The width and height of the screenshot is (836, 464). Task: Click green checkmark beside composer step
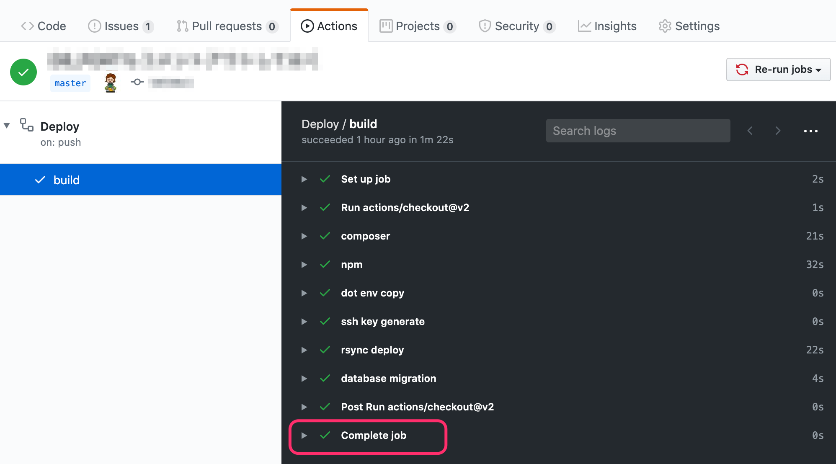325,236
